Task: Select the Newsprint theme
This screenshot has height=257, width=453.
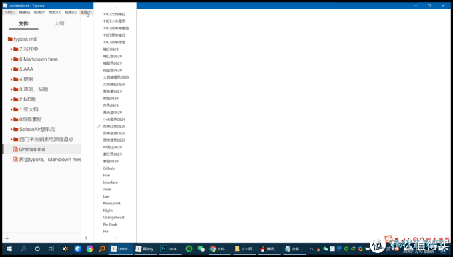Action: (x=111, y=203)
